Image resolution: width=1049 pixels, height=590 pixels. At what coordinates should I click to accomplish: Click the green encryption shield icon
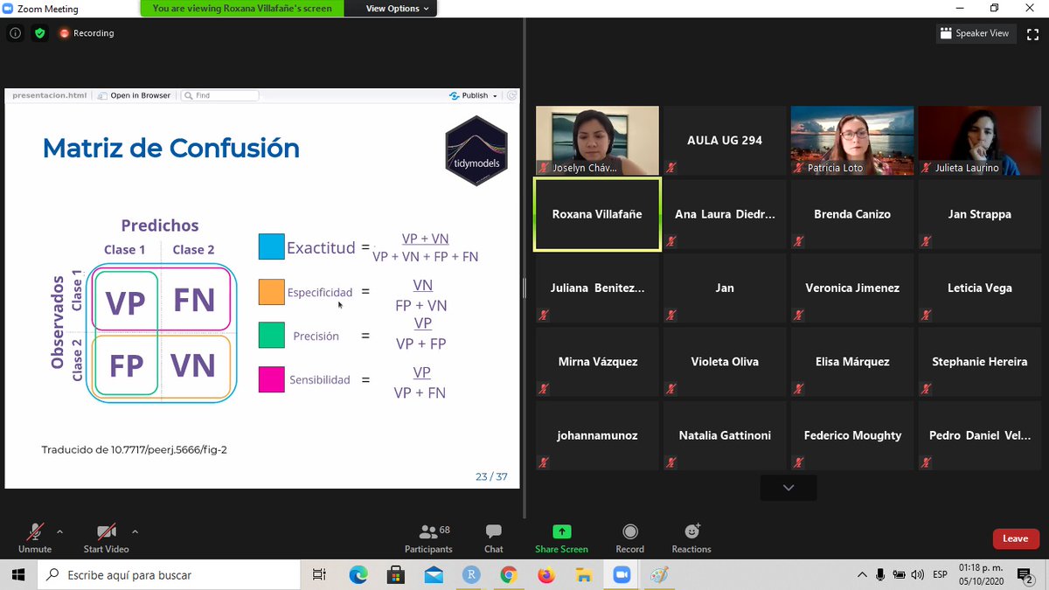[x=39, y=33]
